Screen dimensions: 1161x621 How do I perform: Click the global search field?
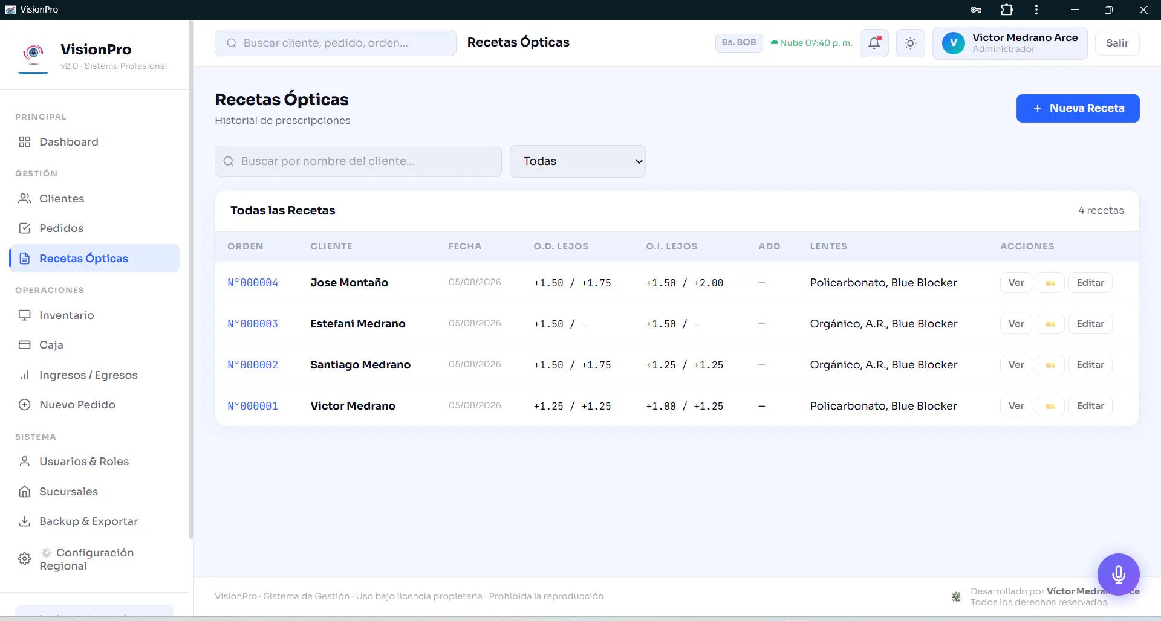[x=336, y=43]
